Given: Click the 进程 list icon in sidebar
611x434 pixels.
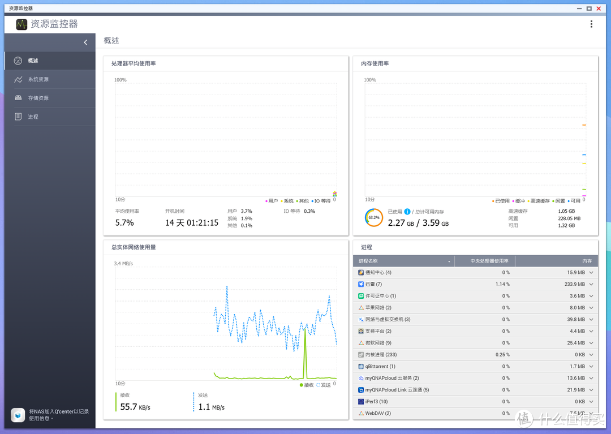Looking at the screenshot, I should [x=18, y=117].
